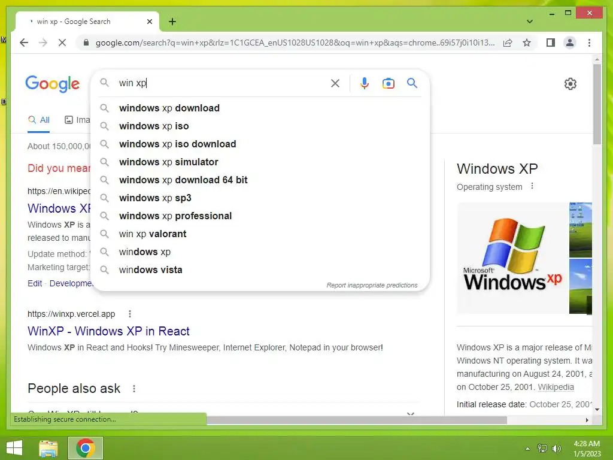Open the Wikipedia Windows XP result title
The height and width of the screenshot is (460, 613).
[x=59, y=208]
